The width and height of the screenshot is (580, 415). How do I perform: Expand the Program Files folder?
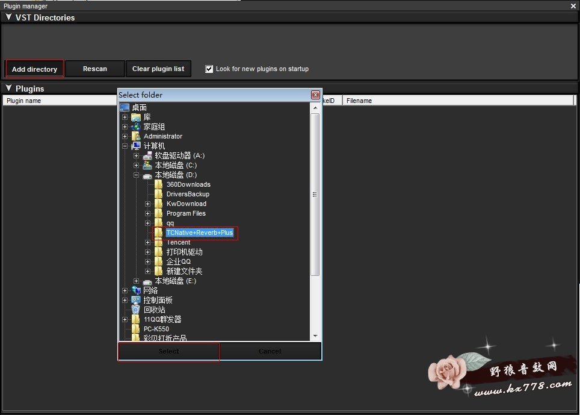point(147,213)
